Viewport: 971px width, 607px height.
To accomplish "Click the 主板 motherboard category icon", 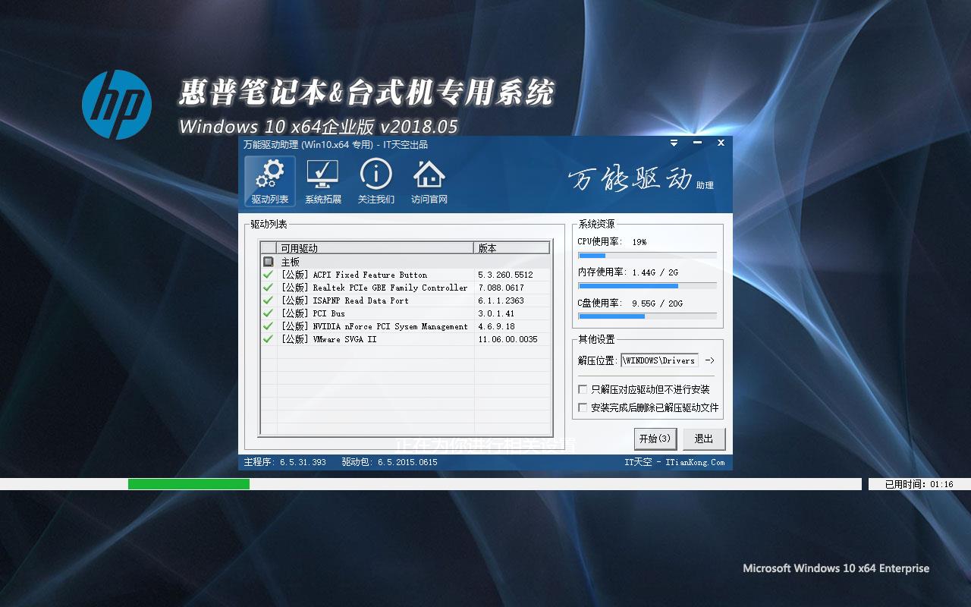I will [268, 262].
